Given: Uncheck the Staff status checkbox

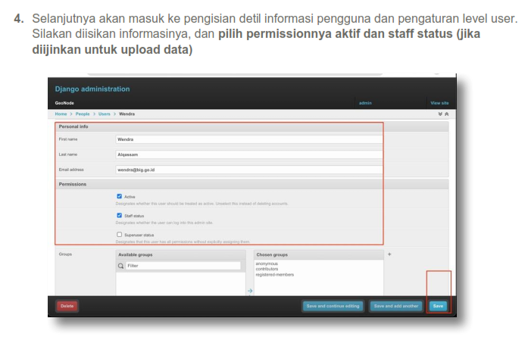Looking at the screenshot, I should pyautogui.click(x=119, y=215).
